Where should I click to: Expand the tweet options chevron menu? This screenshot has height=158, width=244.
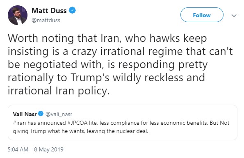pos(234,16)
